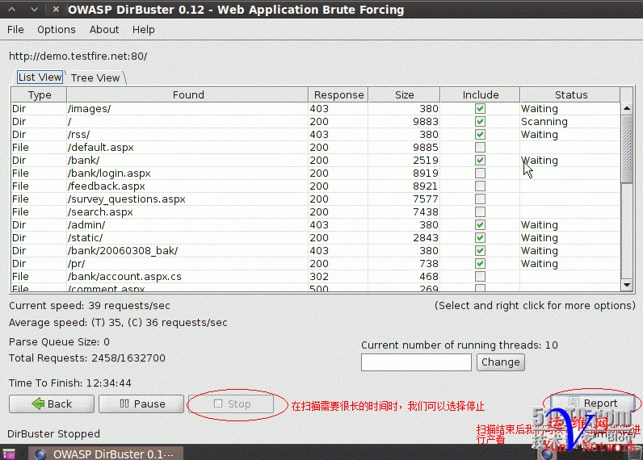
Task: Select the /default.aspx found entry
Action: coord(100,147)
